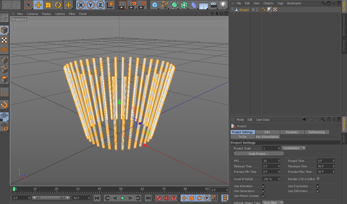Expand the Group1 object tree
Screen dimensions: 347x204
point(233,9)
